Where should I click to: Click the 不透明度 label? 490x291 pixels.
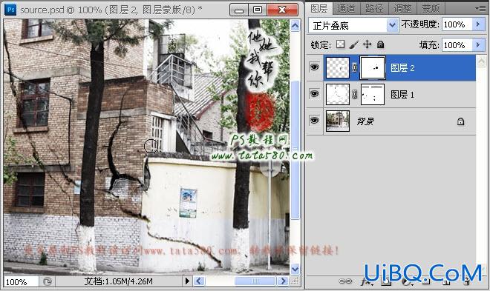tap(420, 24)
